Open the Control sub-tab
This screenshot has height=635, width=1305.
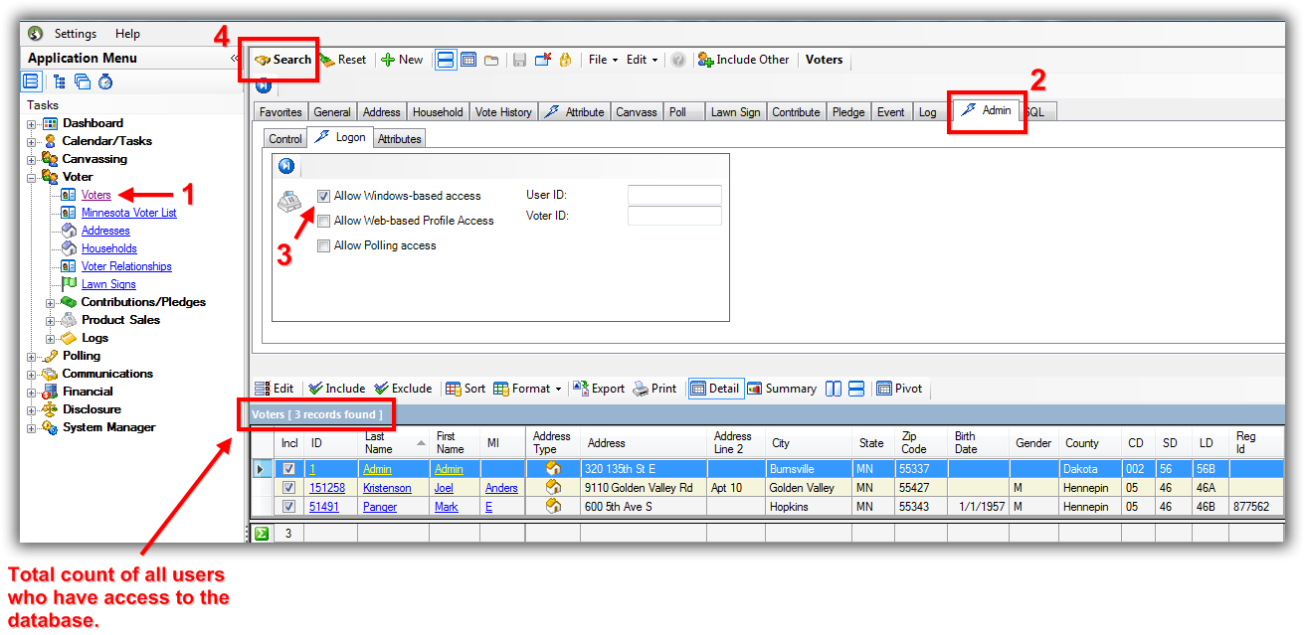click(285, 139)
